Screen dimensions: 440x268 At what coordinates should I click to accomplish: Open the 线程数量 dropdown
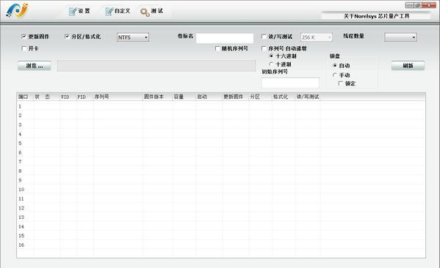[x=400, y=37]
